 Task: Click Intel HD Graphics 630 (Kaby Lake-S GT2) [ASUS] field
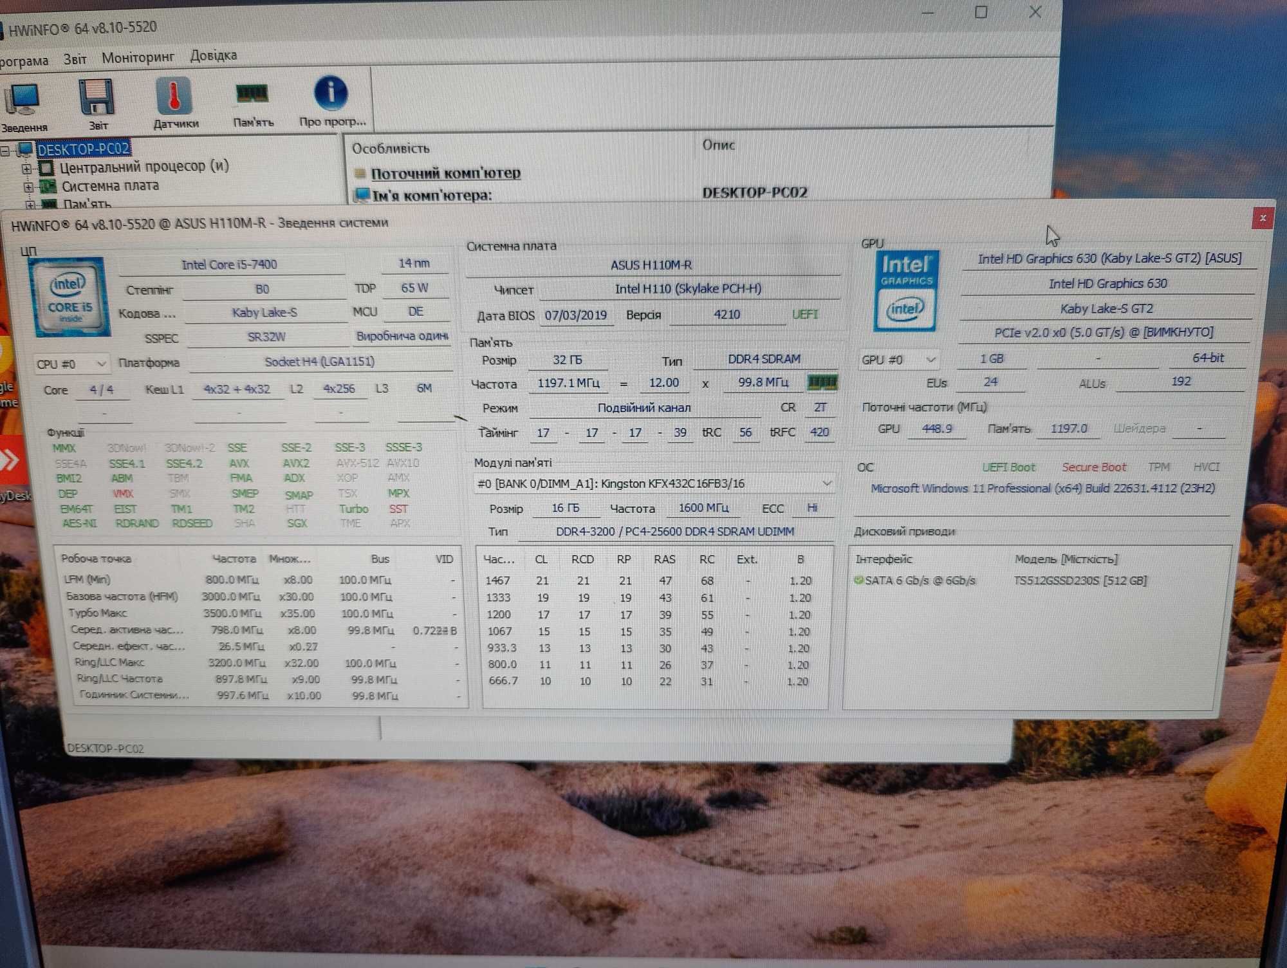(1109, 259)
